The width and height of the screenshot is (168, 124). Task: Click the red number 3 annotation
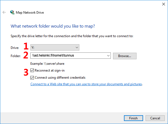pos(26,72)
